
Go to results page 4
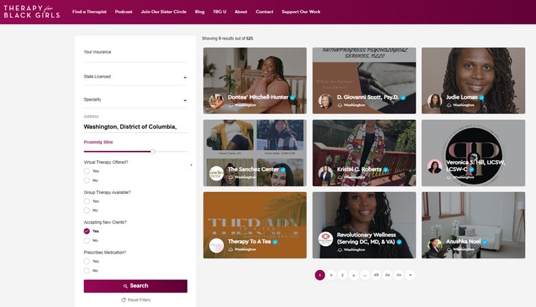353,275
